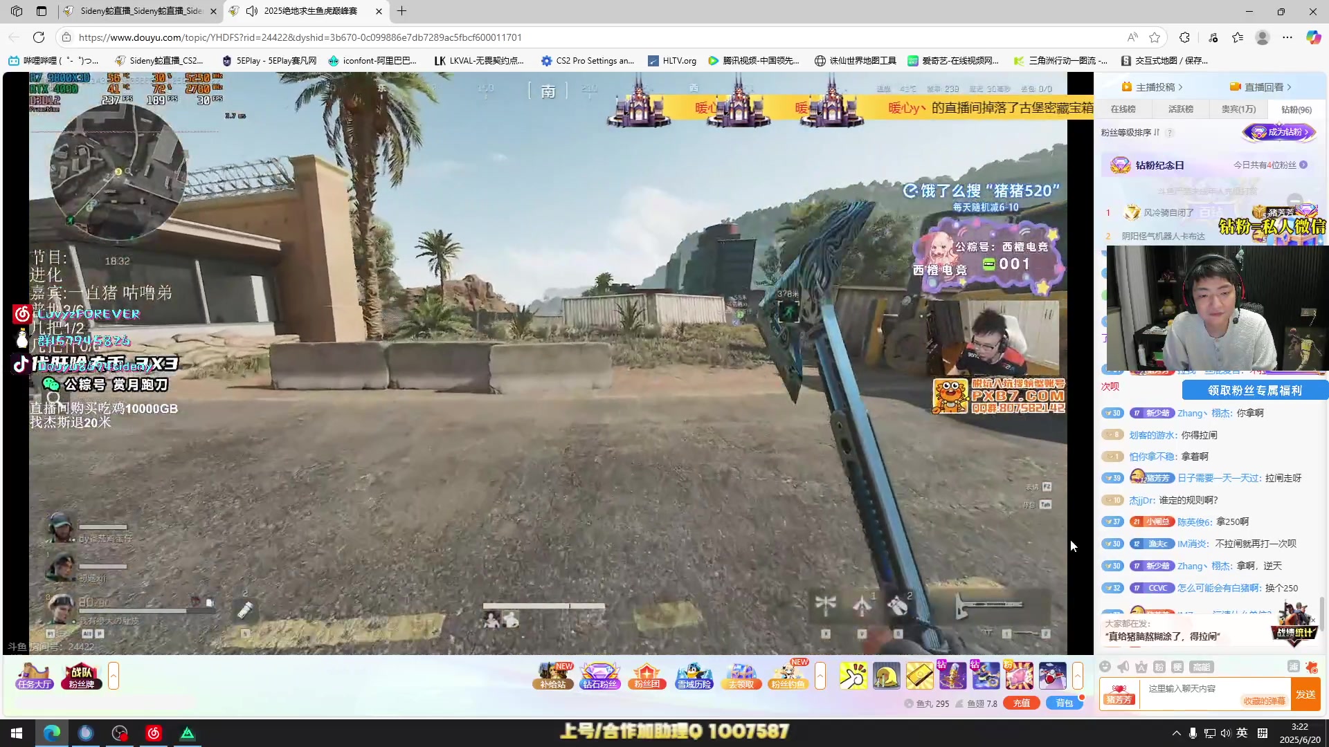Image resolution: width=1329 pixels, height=747 pixels.
Task: Switch to the 在线榜 tab
Action: pos(1123,109)
